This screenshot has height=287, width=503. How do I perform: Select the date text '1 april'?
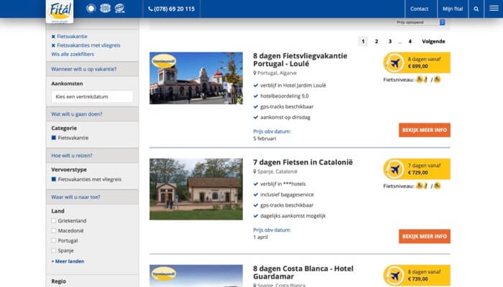[x=260, y=237]
